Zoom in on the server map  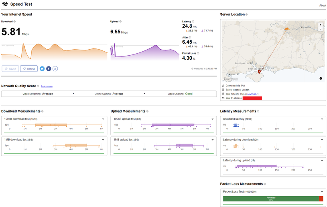pos(320,25)
